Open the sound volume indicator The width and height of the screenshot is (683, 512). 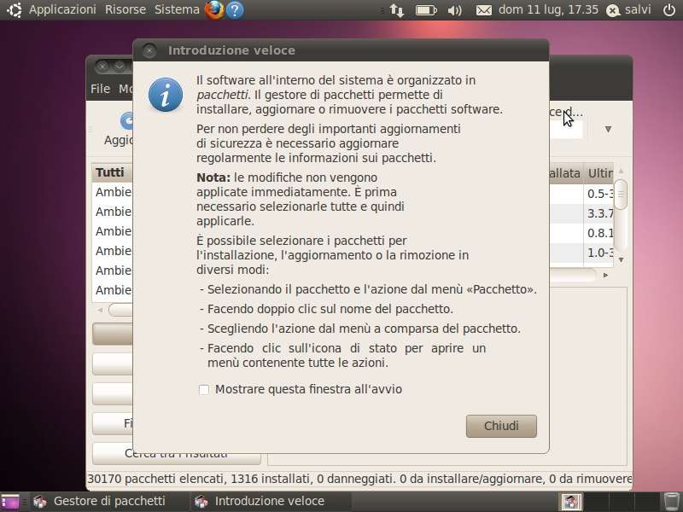tap(454, 10)
